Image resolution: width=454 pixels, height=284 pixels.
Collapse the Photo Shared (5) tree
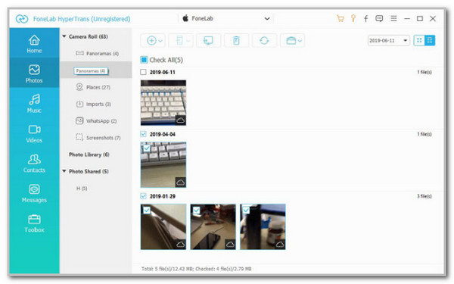coord(64,171)
